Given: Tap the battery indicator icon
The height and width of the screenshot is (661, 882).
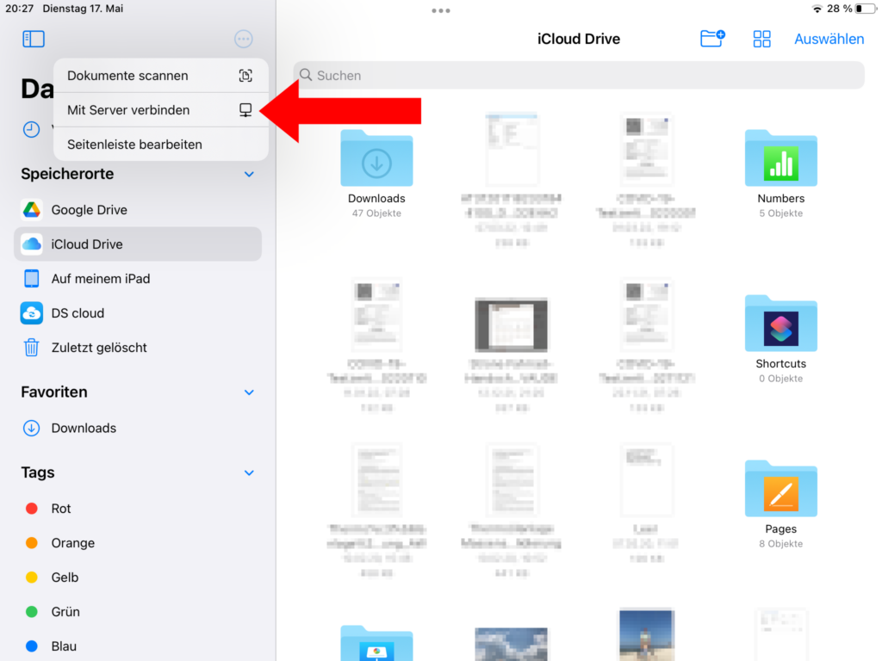Looking at the screenshot, I should click(865, 9).
